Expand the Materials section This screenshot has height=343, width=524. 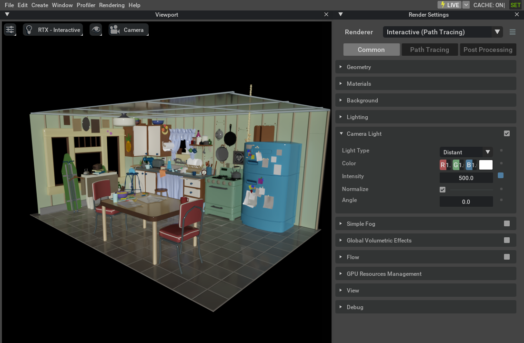[x=425, y=83]
